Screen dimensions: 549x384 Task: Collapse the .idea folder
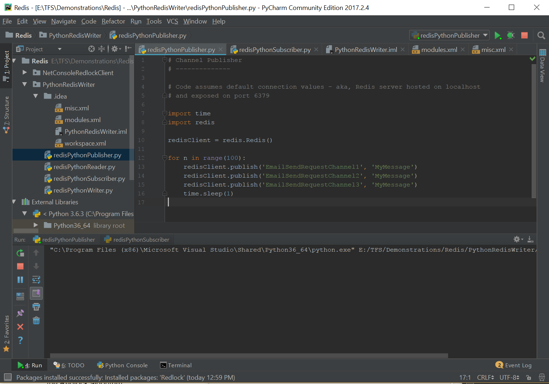point(36,96)
